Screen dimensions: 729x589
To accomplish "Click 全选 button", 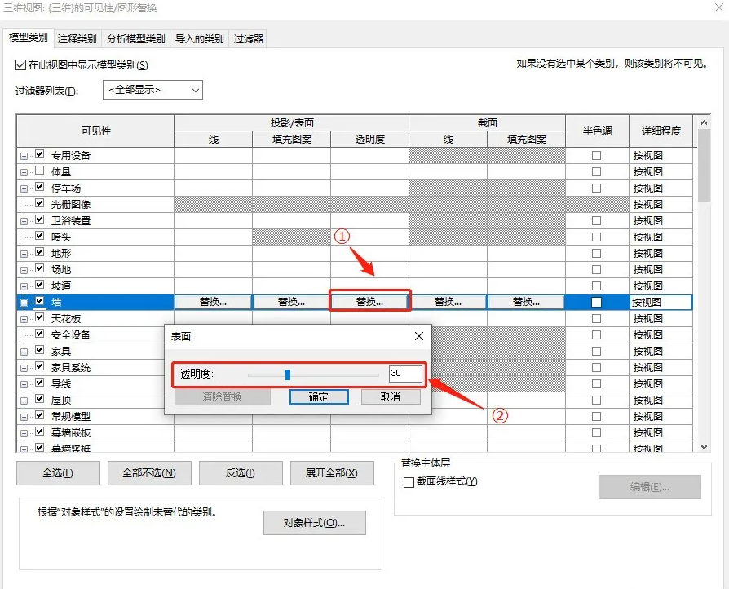I will point(58,473).
